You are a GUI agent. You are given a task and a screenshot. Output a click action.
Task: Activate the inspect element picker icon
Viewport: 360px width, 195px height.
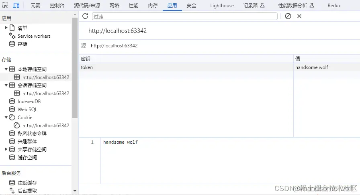[5, 5]
